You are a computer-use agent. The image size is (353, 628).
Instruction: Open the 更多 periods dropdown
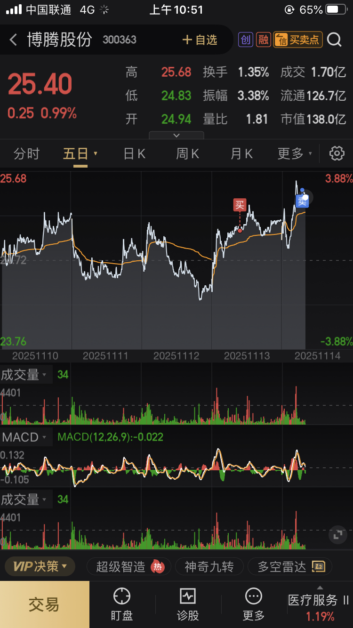coord(295,154)
